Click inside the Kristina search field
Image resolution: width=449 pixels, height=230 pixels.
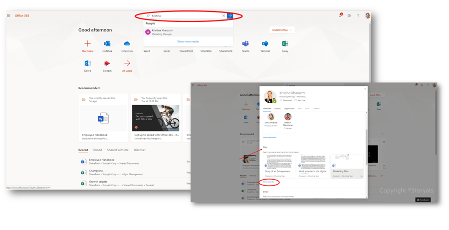click(186, 16)
